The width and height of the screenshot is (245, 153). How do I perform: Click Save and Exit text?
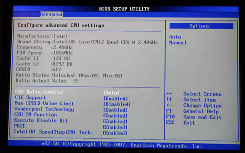203,117
